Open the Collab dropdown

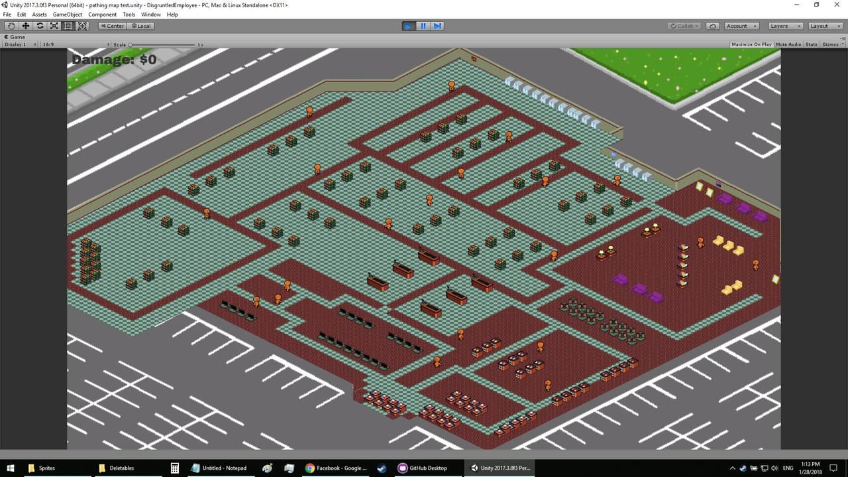point(685,26)
